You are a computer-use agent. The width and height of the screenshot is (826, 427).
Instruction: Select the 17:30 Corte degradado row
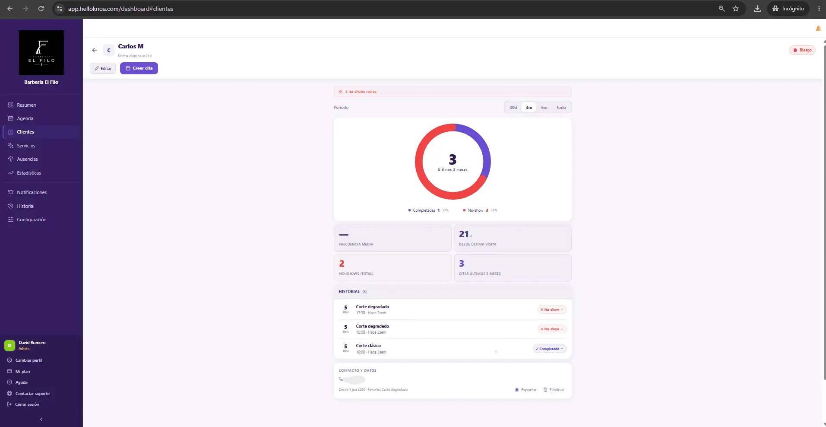click(453, 309)
